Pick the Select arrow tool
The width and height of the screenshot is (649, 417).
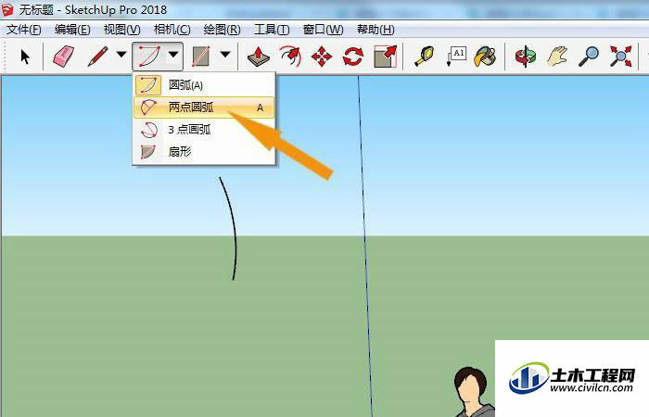click(25, 57)
